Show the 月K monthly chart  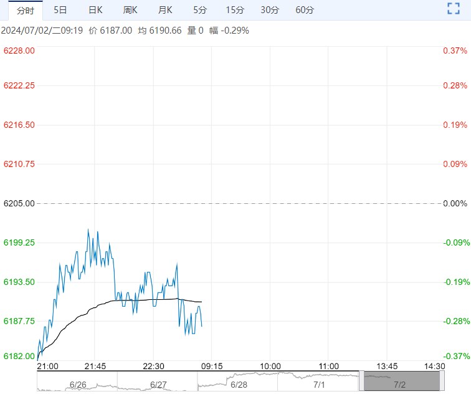[x=165, y=10]
